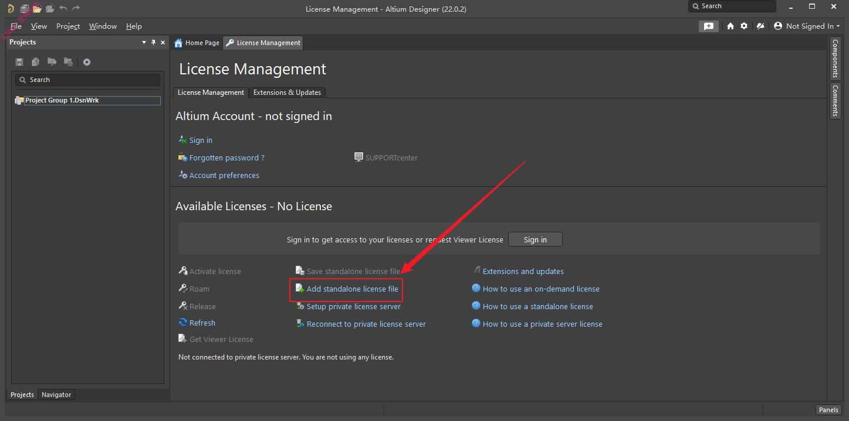Click the copy documents icon in the Projects panel
Viewport: 849px width, 421px height.
coord(36,62)
